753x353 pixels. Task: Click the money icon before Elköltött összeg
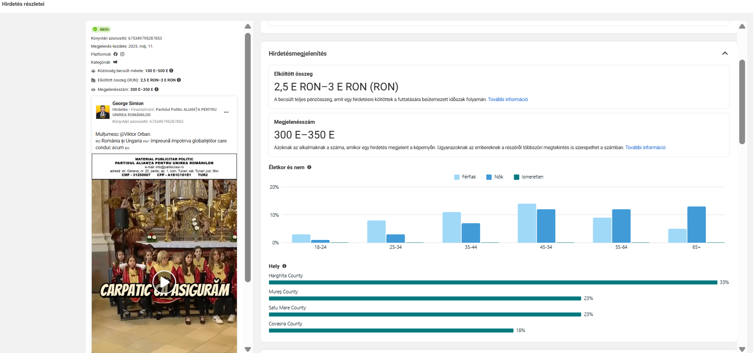pyautogui.click(x=94, y=80)
